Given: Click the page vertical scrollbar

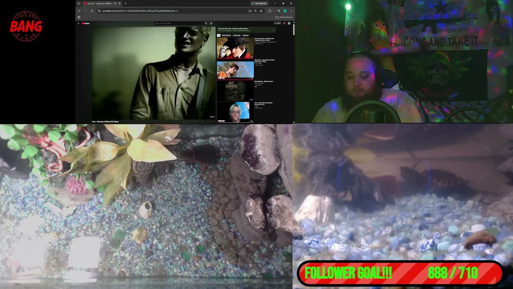Looking at the screenshot, I should (294, 30).
